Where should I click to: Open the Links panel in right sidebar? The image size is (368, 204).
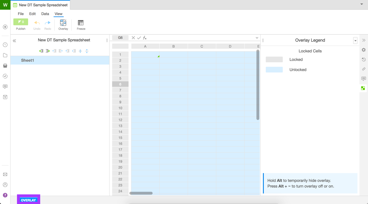click(364, 69)
